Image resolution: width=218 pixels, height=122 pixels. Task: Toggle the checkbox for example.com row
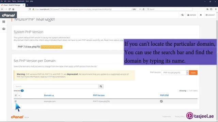(16, 101)
